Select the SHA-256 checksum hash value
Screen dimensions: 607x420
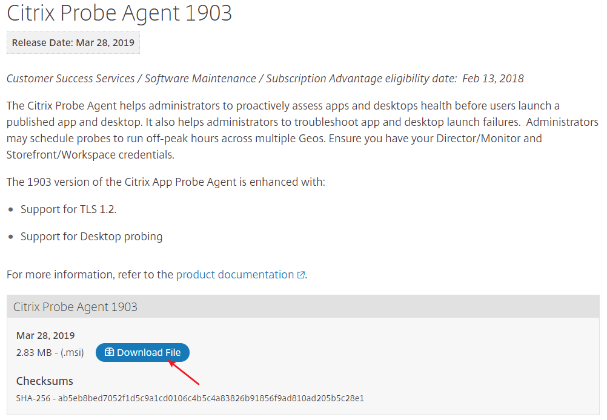click(x=211, y=398)
